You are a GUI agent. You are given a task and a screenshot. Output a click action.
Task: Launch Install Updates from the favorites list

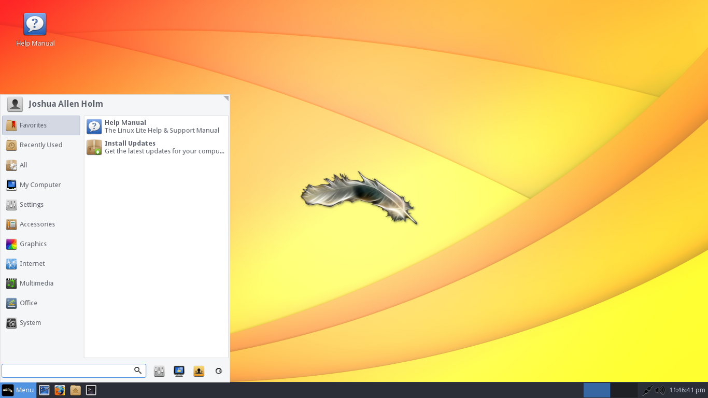click(x=156, y=147)
